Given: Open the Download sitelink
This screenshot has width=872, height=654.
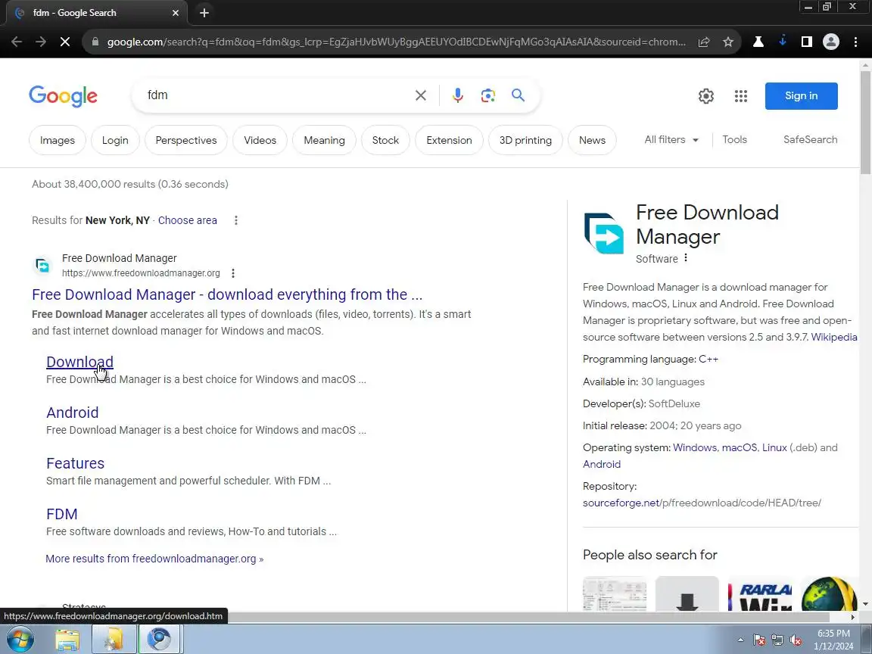Looking at the screenshot, I should 79,362.
